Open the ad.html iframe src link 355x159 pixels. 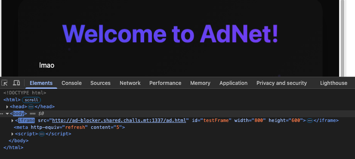click(x=119, y=120)
